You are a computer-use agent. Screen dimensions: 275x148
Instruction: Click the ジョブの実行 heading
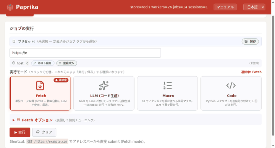(x=22, y=29)
